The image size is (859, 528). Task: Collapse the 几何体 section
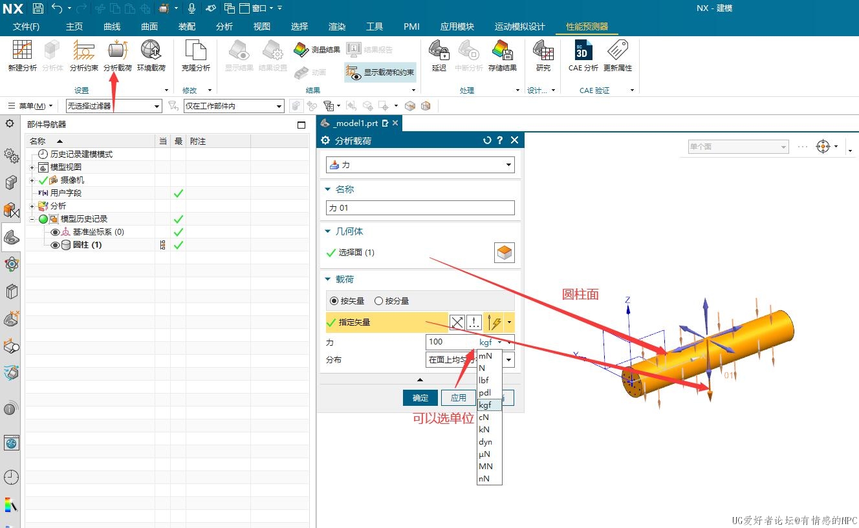(327, 231)
